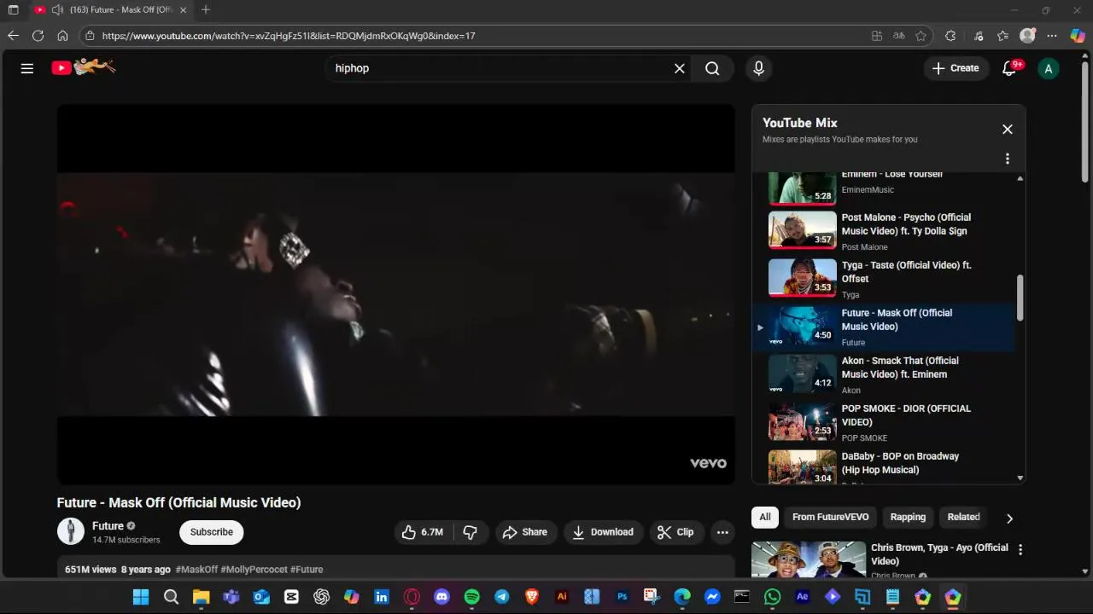
Task: Open the #MollyPercocet hashtag link
Action: tap(254, 570)
